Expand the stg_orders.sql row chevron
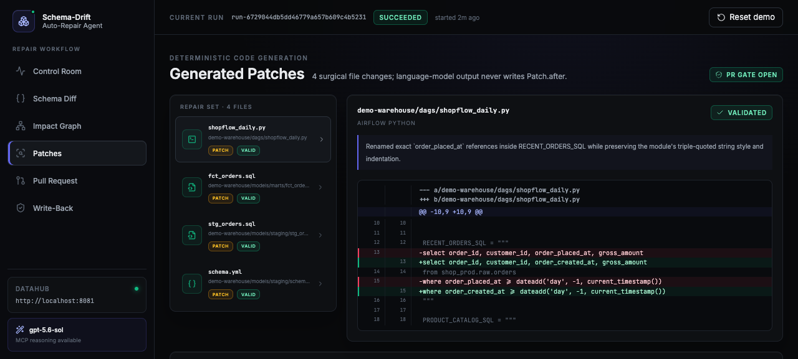The height and width of the screenshot is (359, 798). coord(320,235)
